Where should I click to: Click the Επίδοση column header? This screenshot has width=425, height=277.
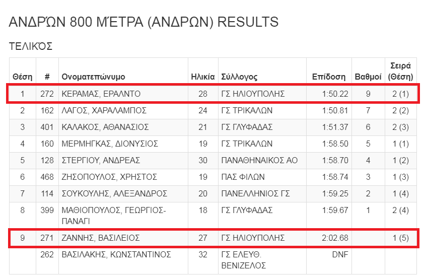click(x=329, y=77)
